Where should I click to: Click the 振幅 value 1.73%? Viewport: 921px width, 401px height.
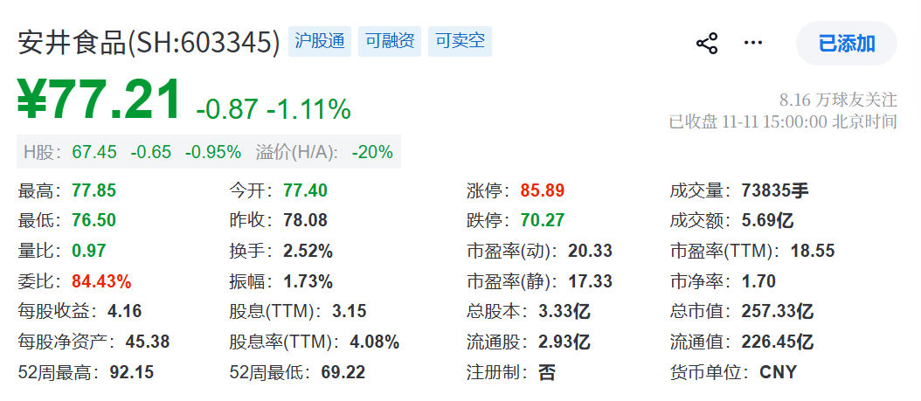tap(308, 282)
